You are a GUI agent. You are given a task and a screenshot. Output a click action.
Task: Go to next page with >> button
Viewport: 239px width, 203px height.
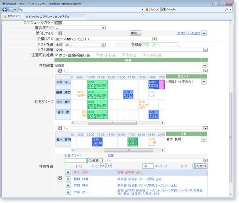point(109,166)
